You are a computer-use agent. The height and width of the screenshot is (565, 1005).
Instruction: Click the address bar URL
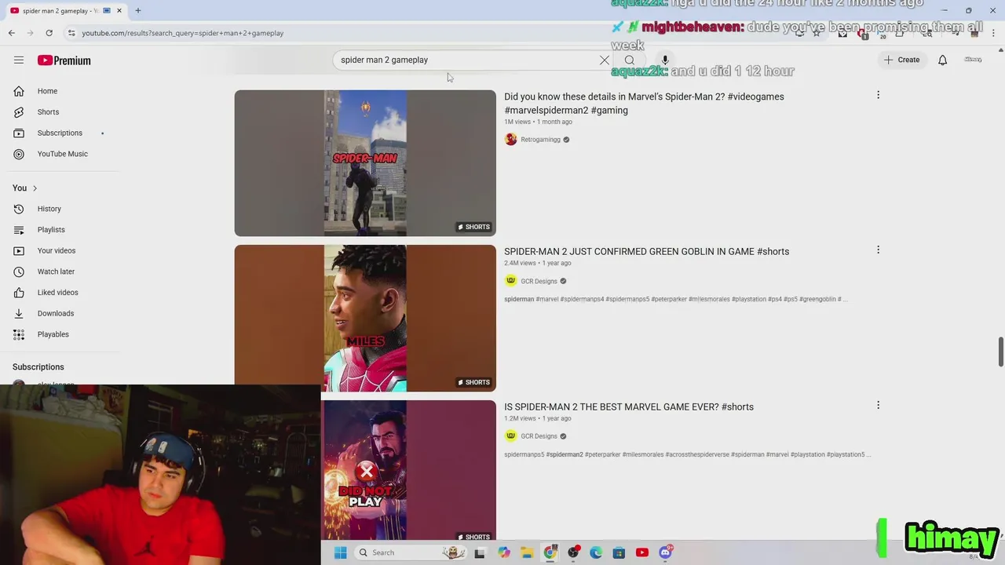point(183,33)
